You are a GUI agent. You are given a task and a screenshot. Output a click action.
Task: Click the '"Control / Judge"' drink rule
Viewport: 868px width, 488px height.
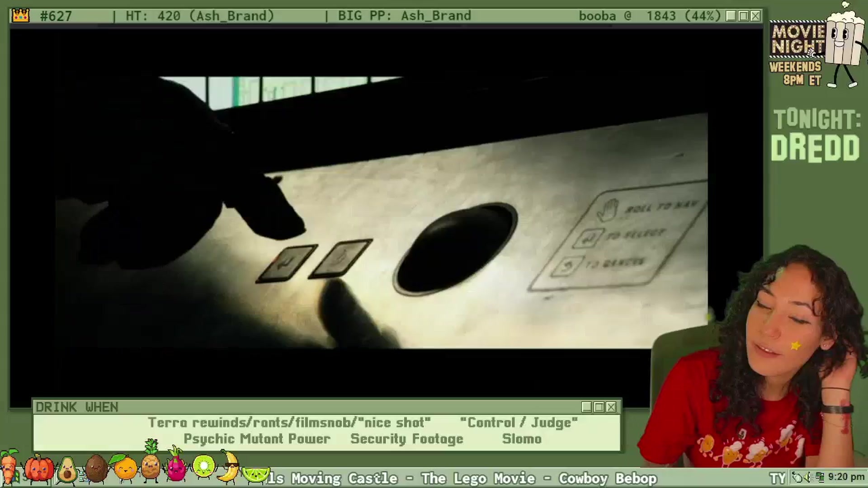pyautogui.click(x=519, y=423)
